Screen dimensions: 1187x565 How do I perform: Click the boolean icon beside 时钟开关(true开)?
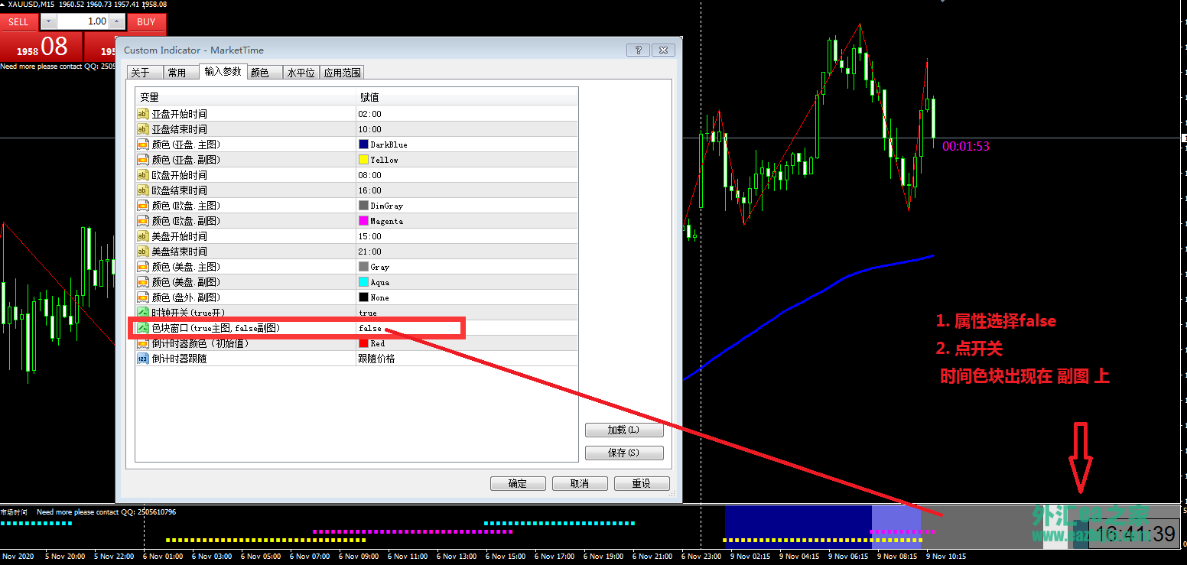pyautogui.click(x=143, y=313)
